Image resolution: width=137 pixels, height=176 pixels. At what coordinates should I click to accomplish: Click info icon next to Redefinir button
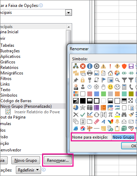[44, 169]
